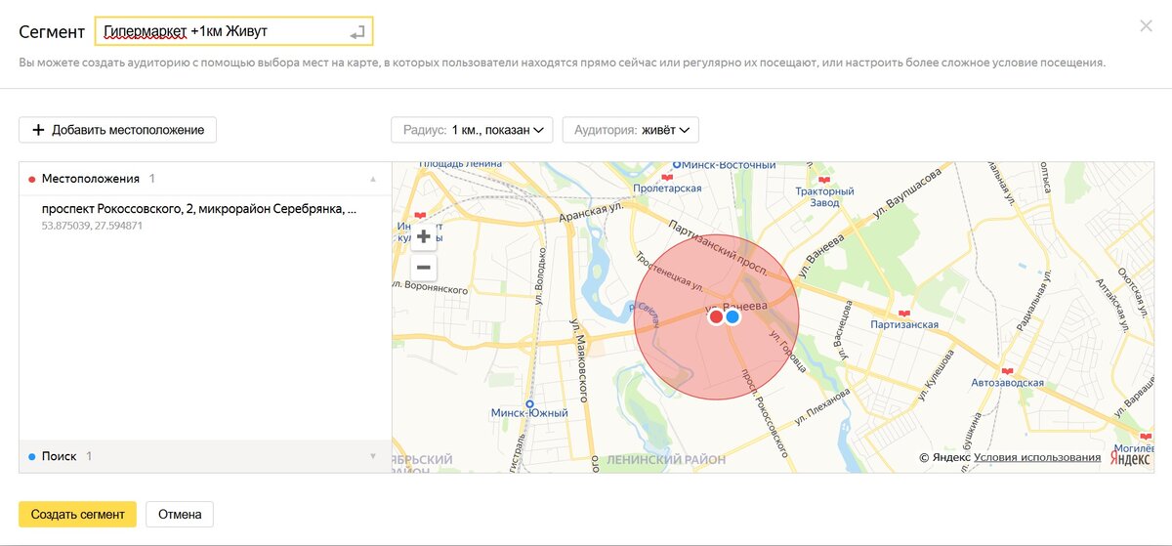Click the blue search marker on map
1172x546 pixels.
coord(732,316)
